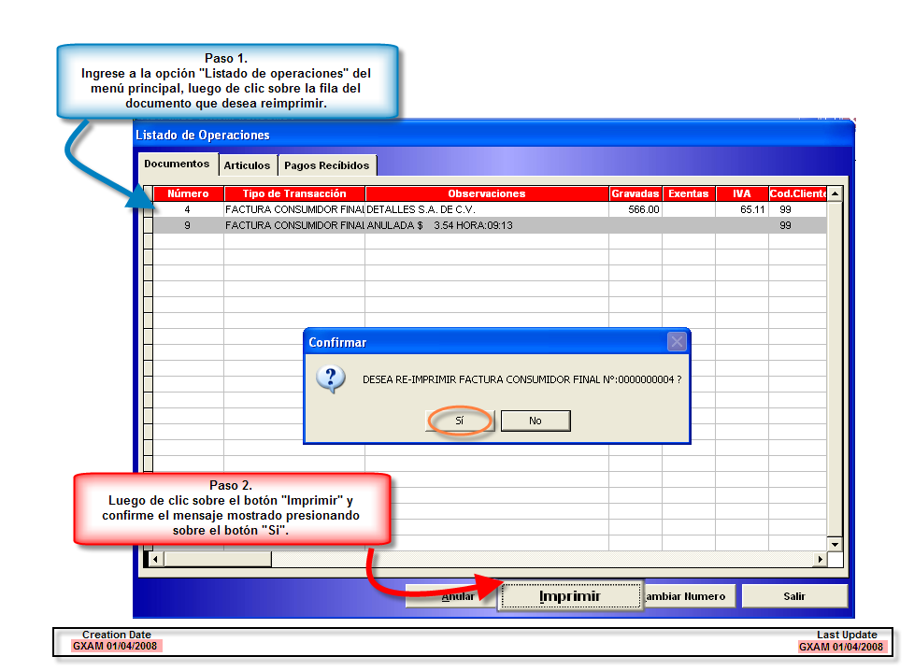Click the horizontal scrollbar left arrow
The width and height of the screenshot is (914, 671).
click(156, 559)
